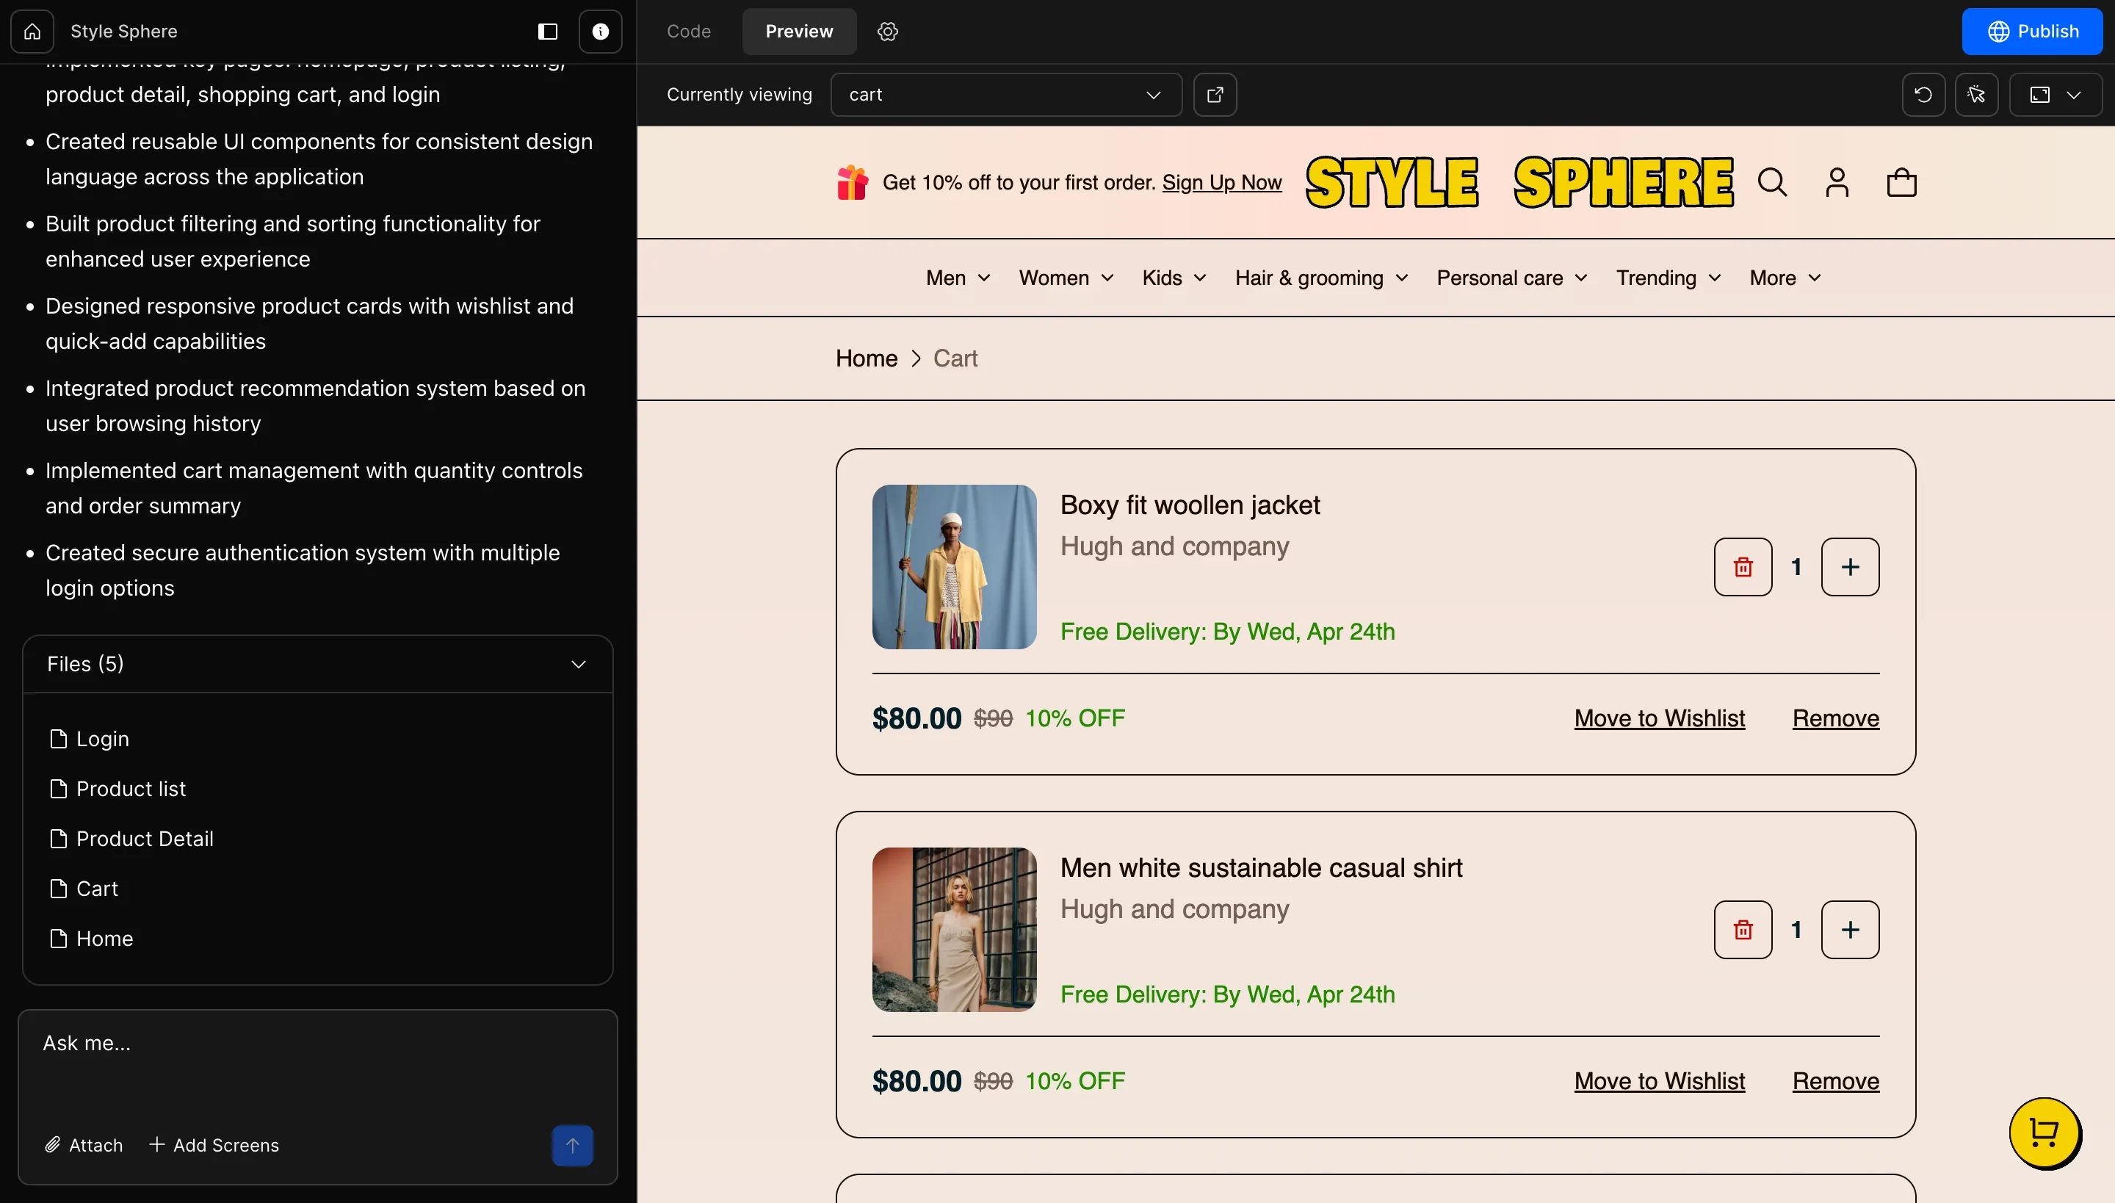Click the Style Sphere project title

point(124,32)
